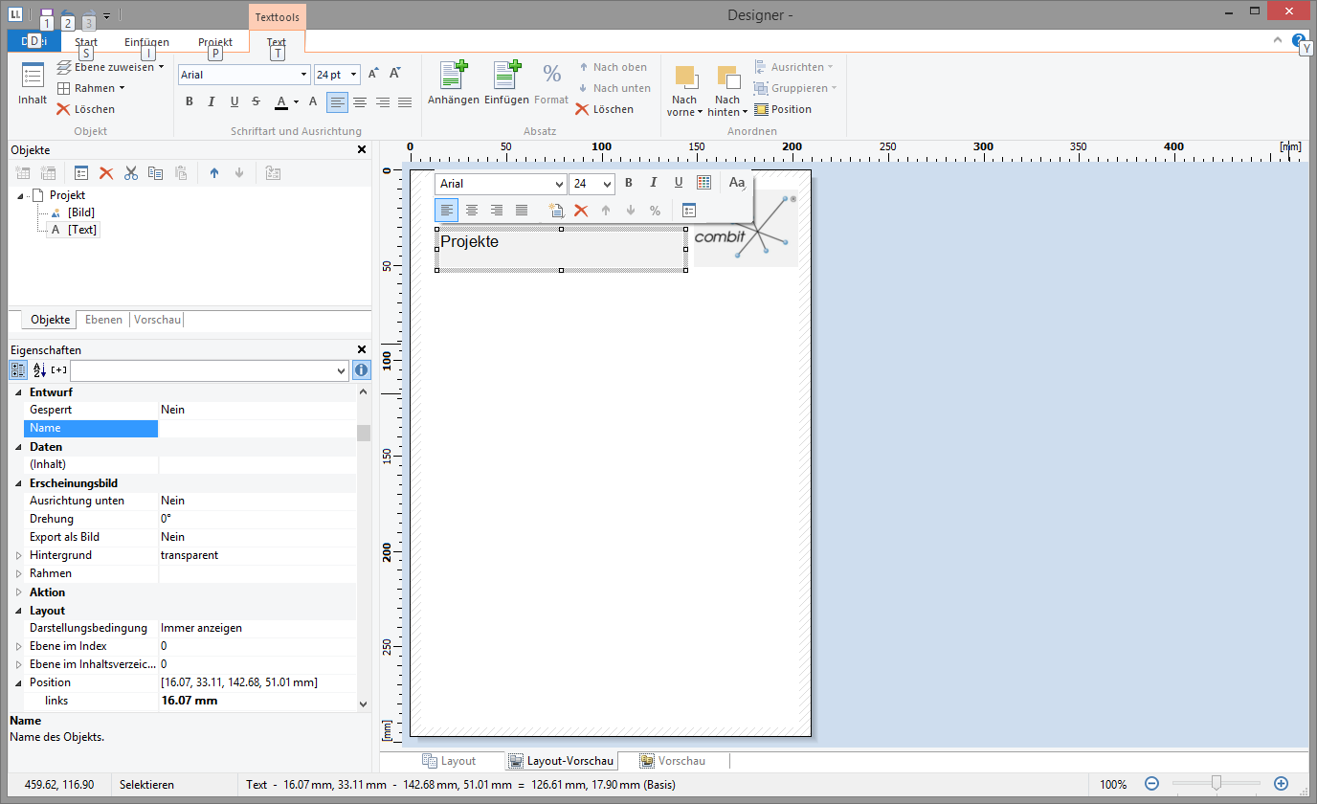Click the Inhalt icon in Objekt group
The width and height of the screenshot is (1317, 804).
click(x=33, y=77)
